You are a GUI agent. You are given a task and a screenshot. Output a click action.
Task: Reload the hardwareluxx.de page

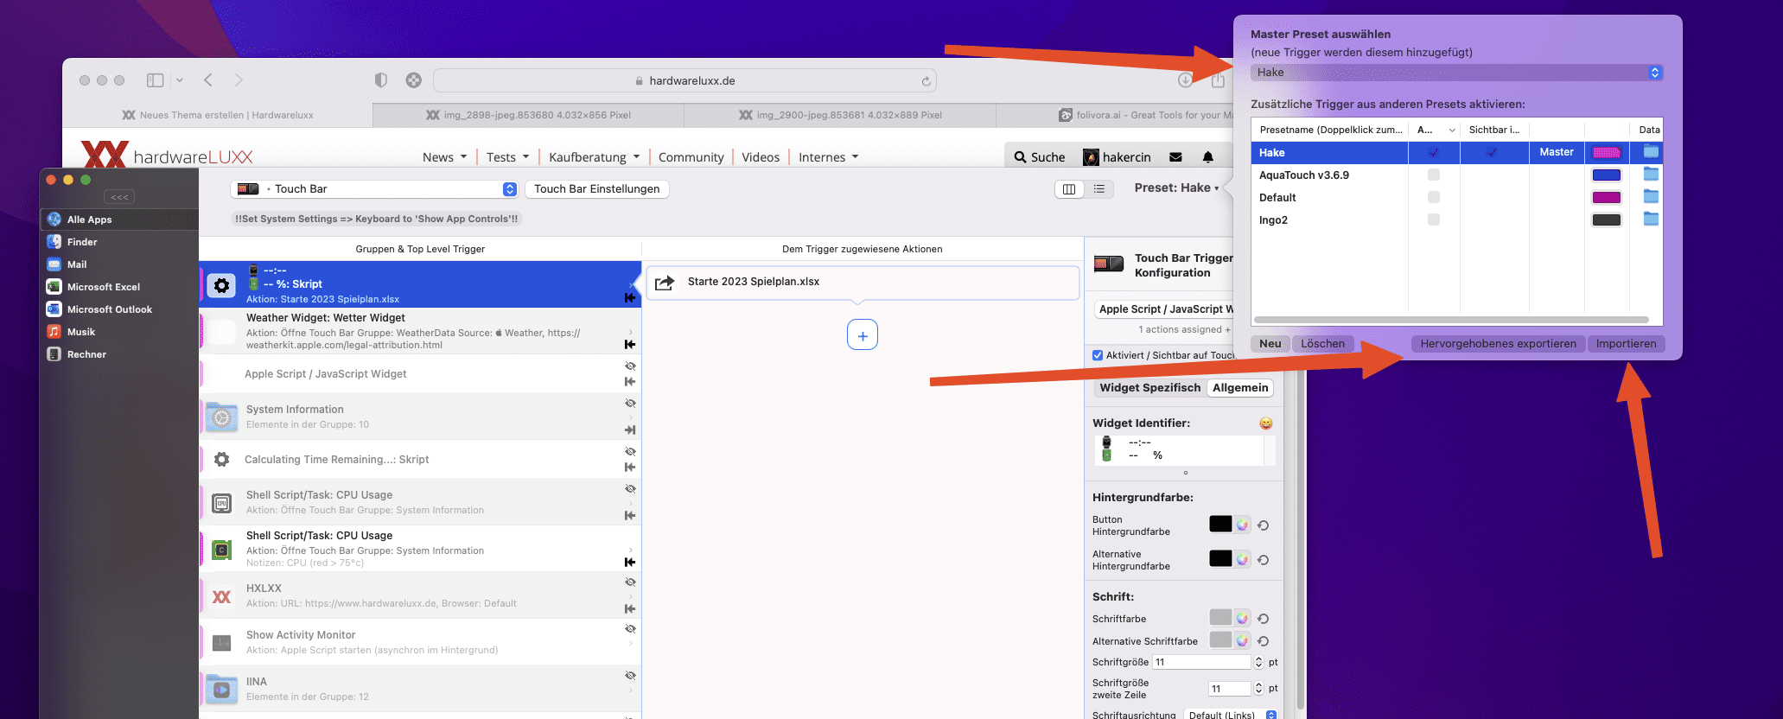tap(926, 81)
